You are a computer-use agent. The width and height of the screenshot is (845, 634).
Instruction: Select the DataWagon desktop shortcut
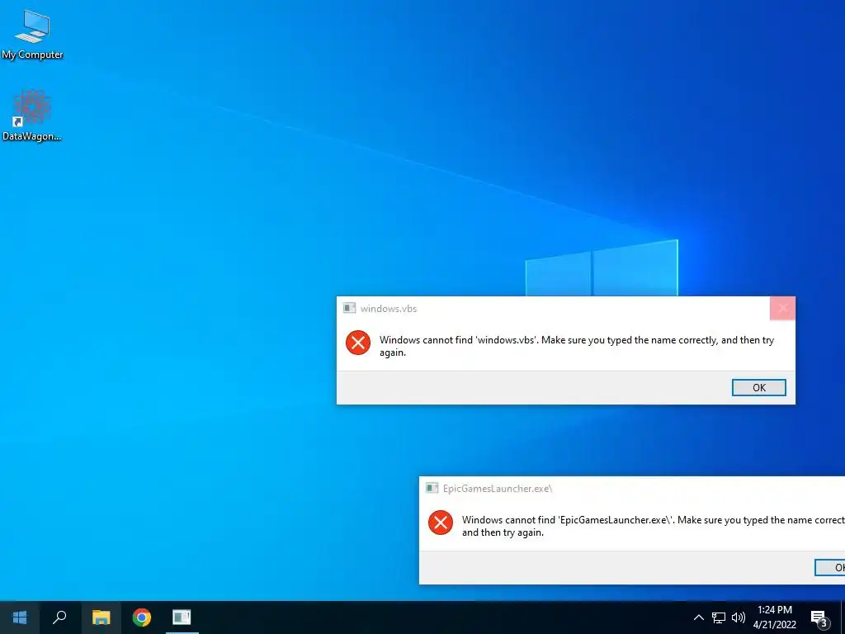(32, 116)
